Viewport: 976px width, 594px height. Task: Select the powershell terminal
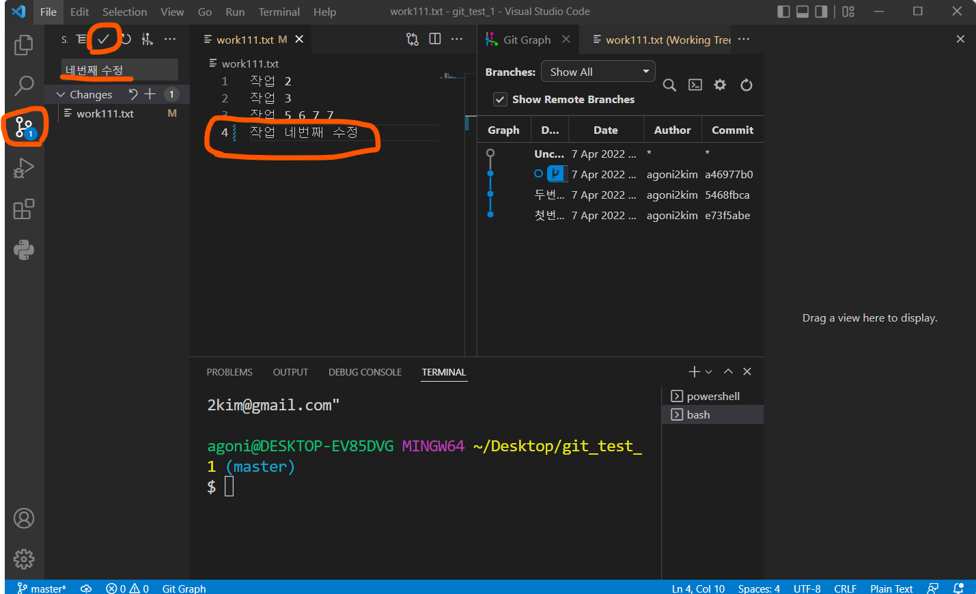coord(712,396)
